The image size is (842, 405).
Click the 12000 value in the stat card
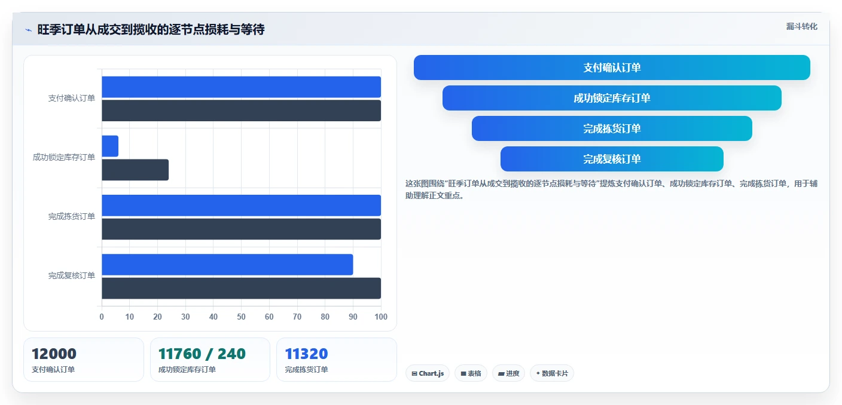coord(54,354)
